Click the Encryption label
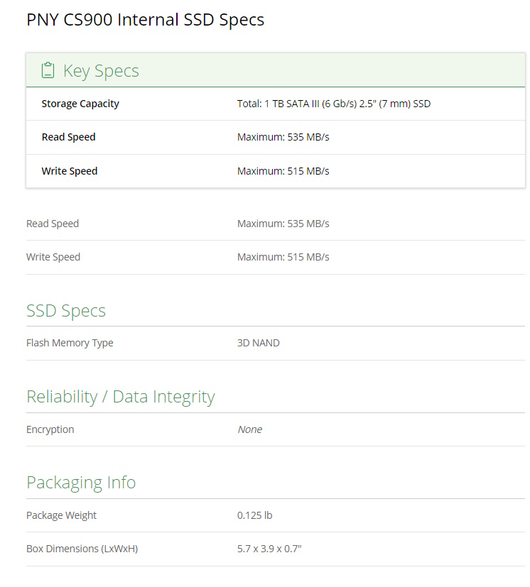 [50, 429]
